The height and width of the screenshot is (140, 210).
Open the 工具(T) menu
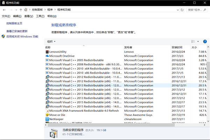click(40, 16)
